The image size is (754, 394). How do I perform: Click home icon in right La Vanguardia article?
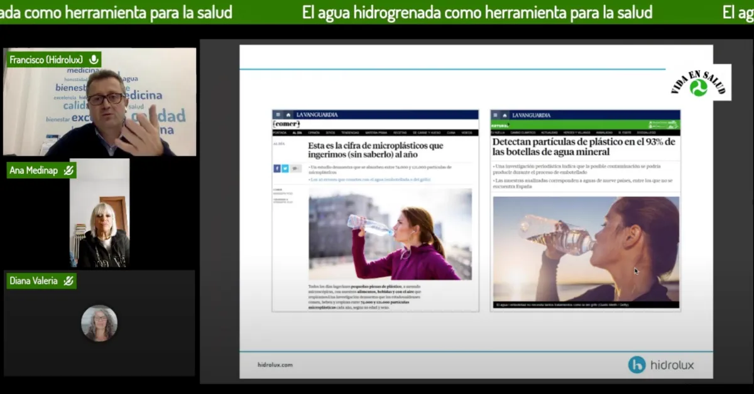(x=505, y=115)
